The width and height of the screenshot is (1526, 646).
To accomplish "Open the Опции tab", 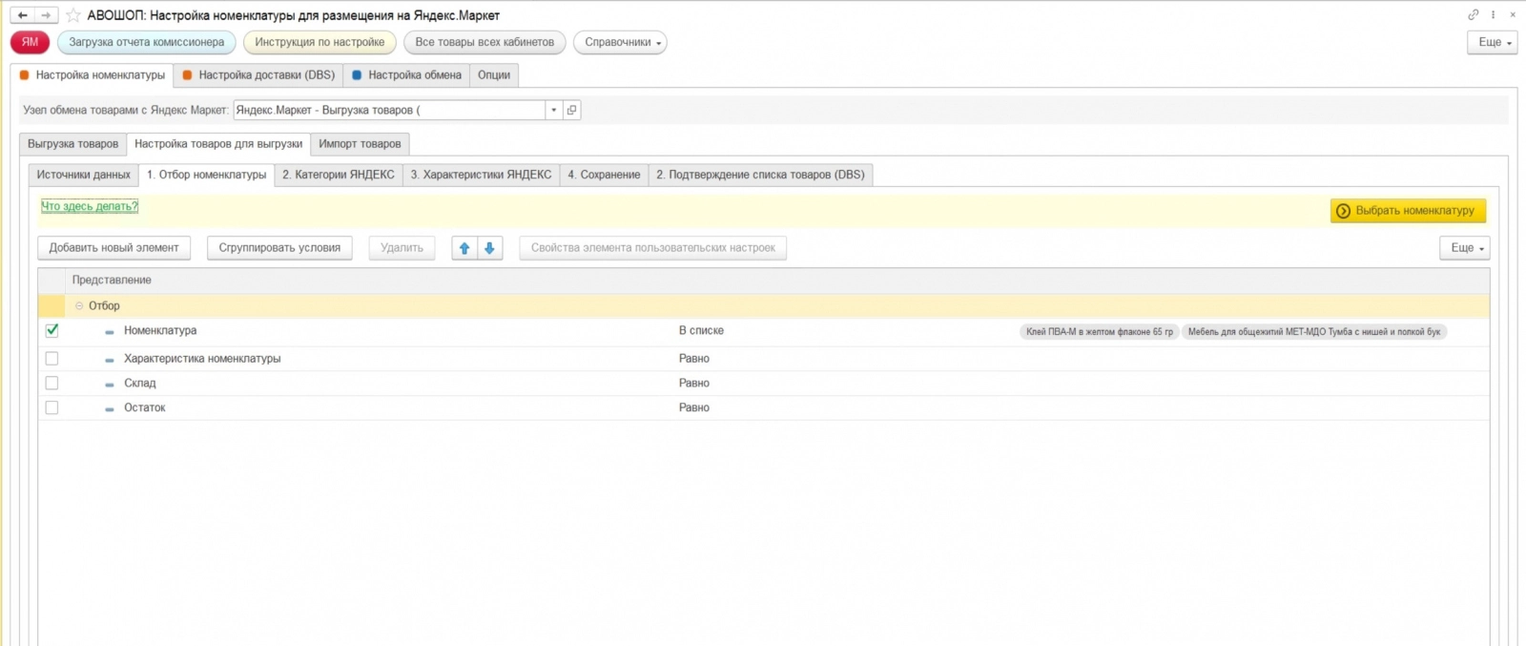I will click(x=494, y=75).
